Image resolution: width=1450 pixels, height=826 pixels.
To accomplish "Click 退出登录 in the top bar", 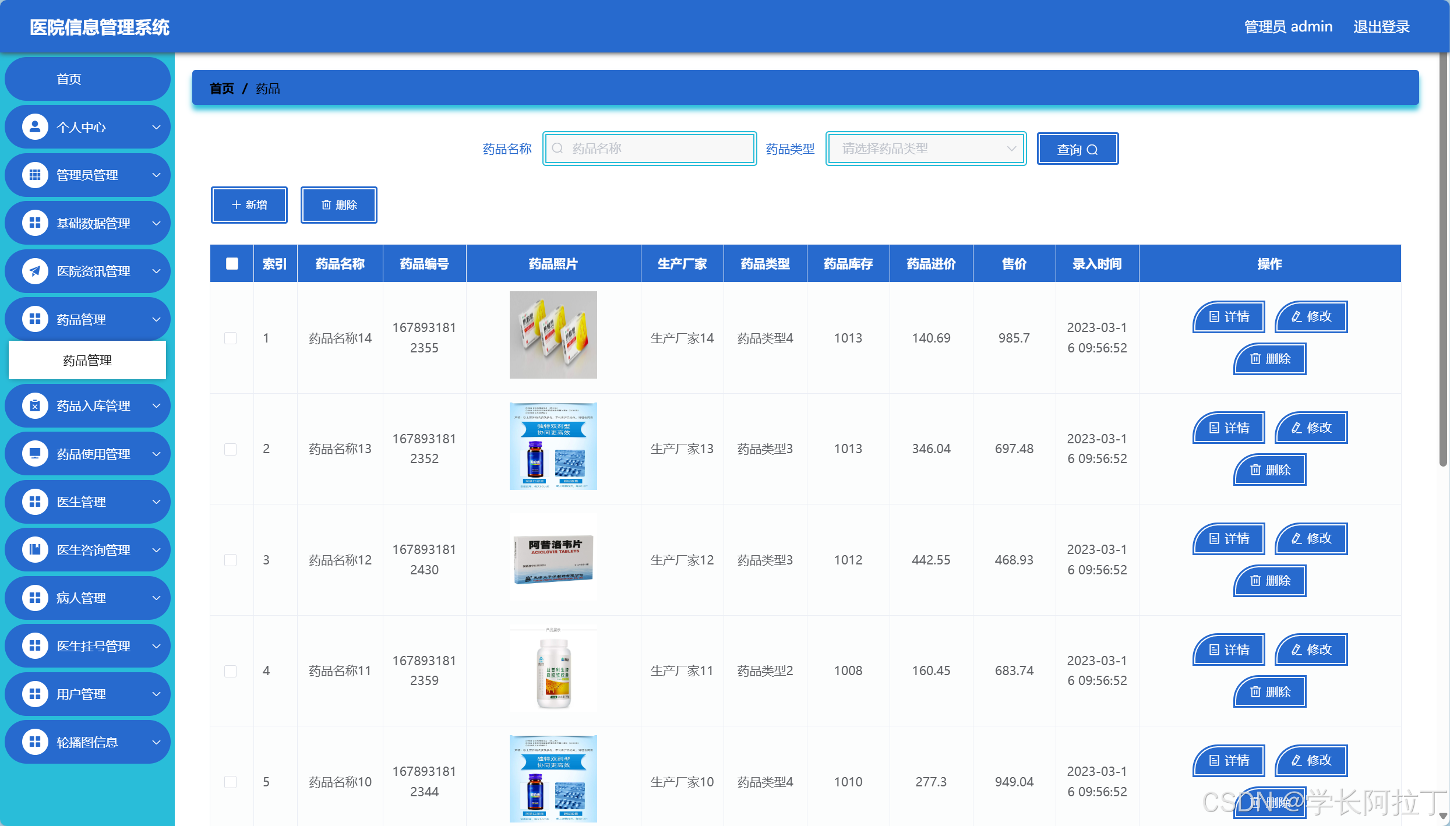I will pos(1381,26).
